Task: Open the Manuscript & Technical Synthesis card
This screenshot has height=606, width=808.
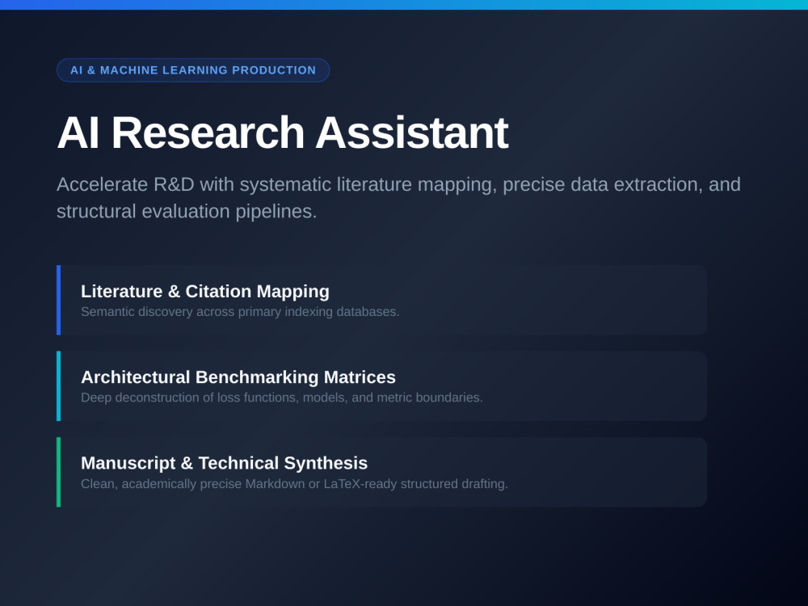Action: [x=381, y=472]
